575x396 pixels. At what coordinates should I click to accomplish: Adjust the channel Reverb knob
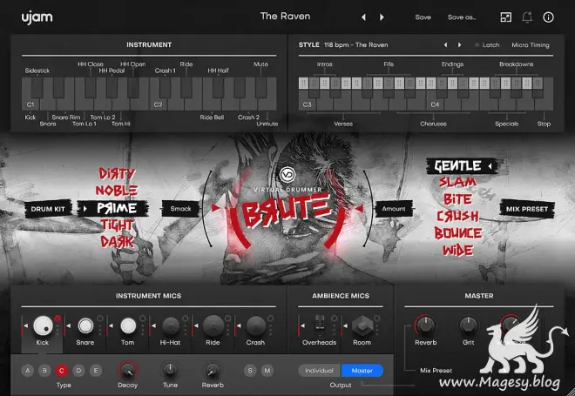coord(213,371)
